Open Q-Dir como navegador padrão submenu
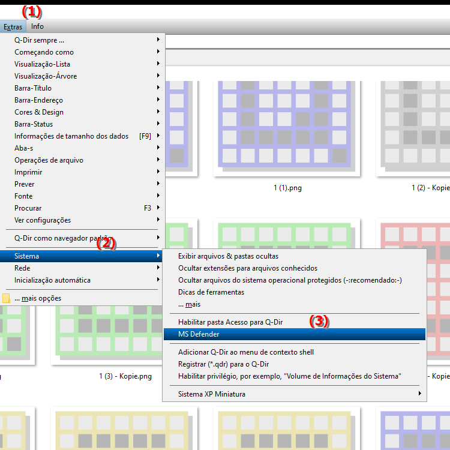 pos(82,238)
